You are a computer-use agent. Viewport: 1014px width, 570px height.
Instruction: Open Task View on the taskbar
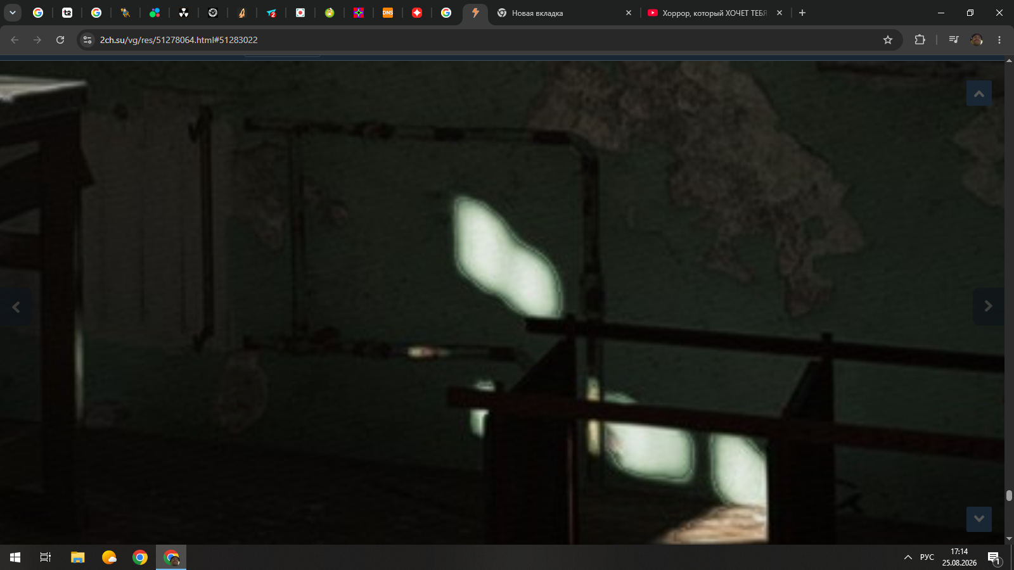pyautogui.click(x=46, y=557)
